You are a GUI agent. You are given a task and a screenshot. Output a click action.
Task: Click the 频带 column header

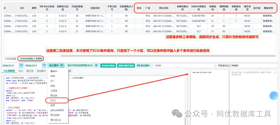(x=34, y=8)
